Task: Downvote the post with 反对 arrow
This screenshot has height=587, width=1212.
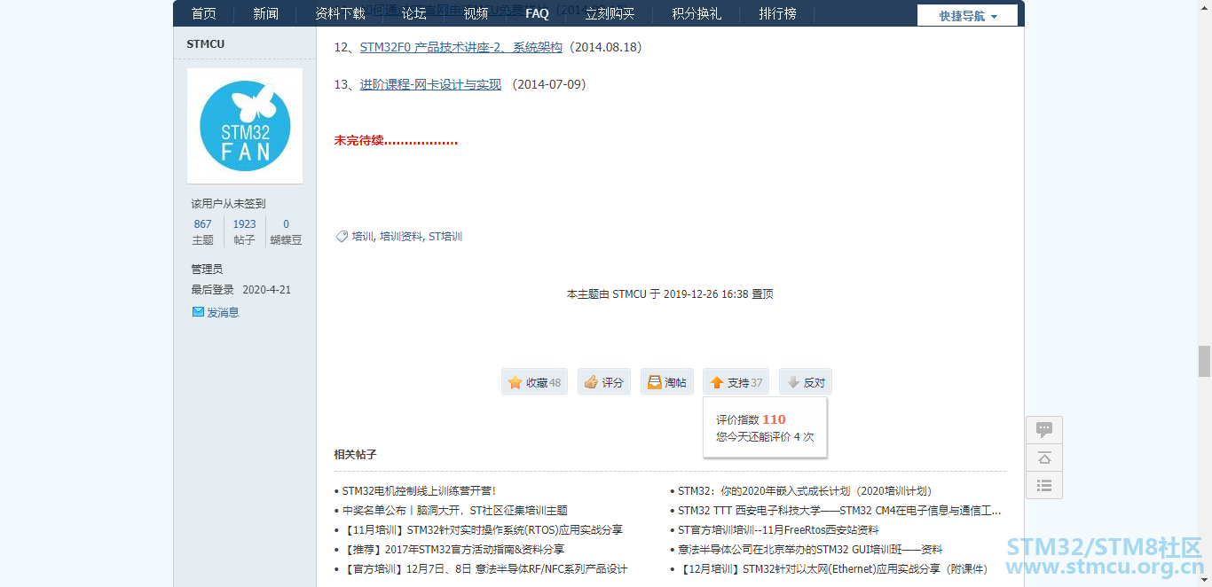Action: click(805, 382)
